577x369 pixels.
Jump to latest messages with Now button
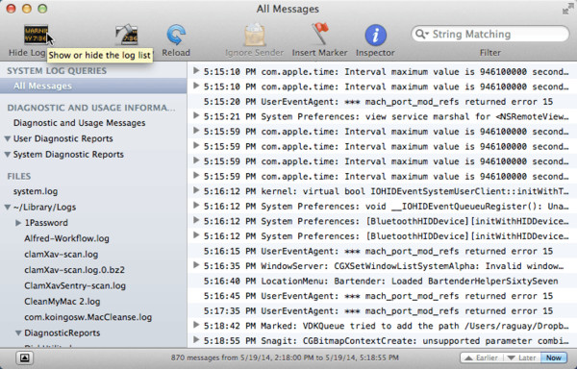pos(554,357)
